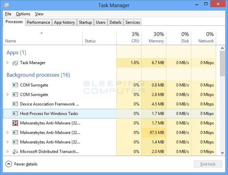This screenshot has height=175, width=228.
Task: Switch to the Startup tab
Action: pos(85,22)
